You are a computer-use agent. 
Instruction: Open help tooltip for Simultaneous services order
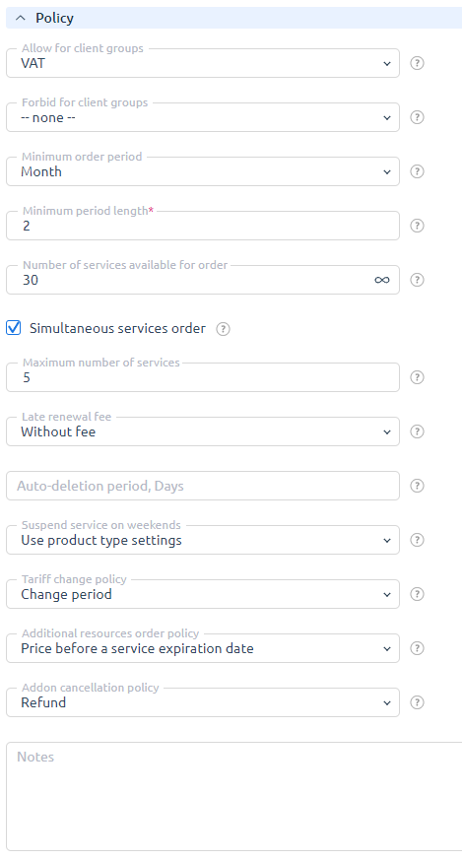[x=223, y=329]
